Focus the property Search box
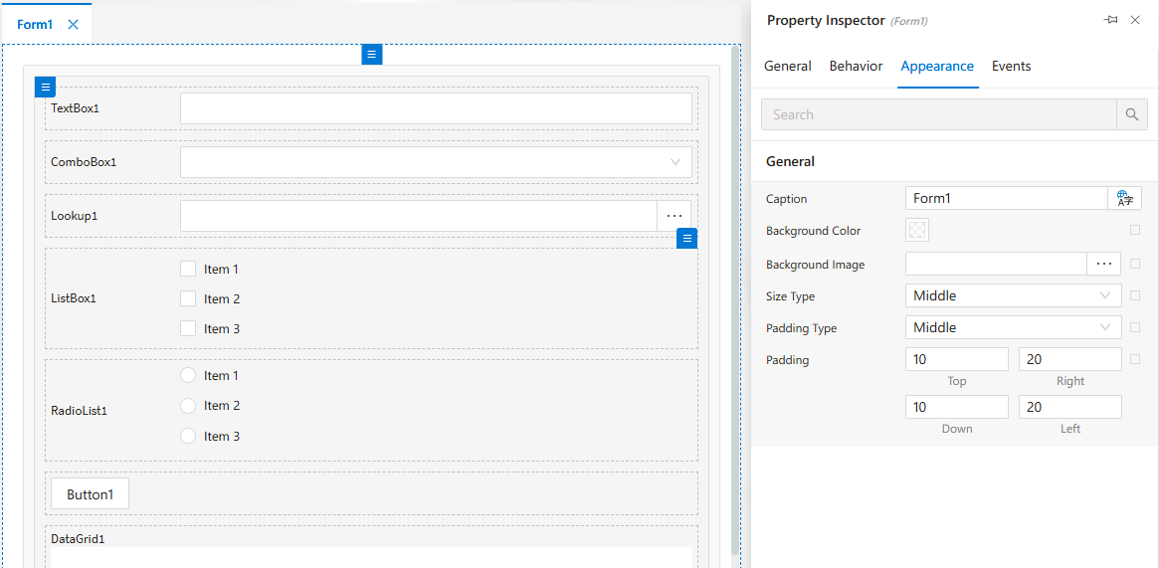Image resolution: width=1159 pixels, height=568 pixels. [939, 114]
